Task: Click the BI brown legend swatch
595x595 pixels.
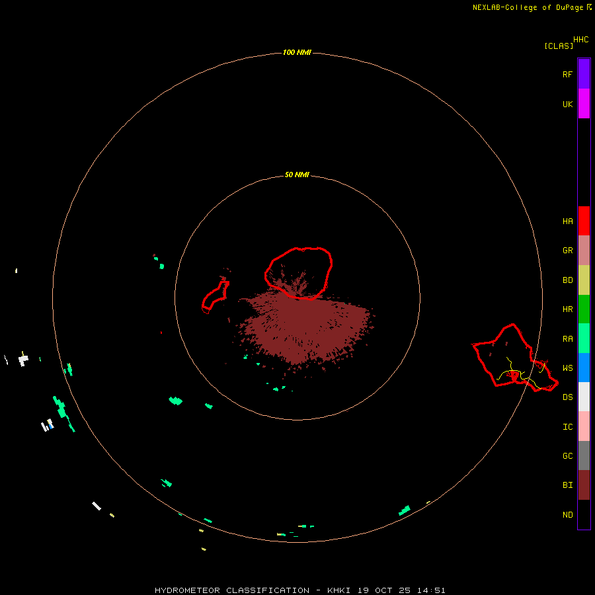Action: tap(584, 485)
